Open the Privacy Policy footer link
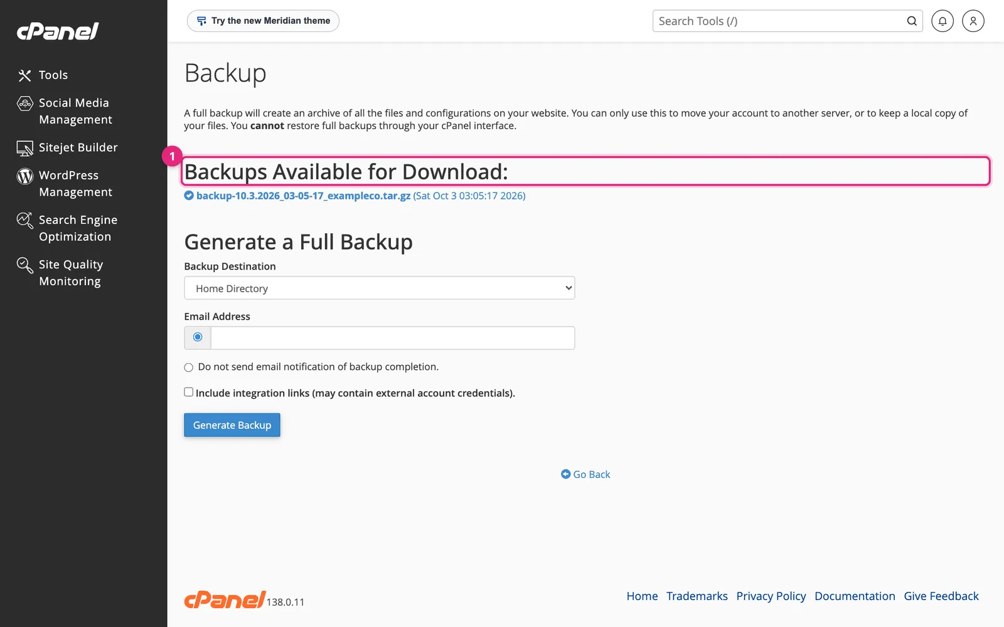1004x627 pixels. pos(771,596)
